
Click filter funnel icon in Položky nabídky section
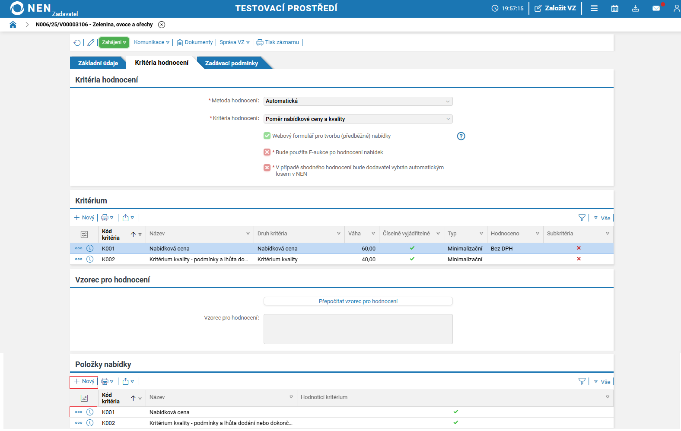coord(582,381)
